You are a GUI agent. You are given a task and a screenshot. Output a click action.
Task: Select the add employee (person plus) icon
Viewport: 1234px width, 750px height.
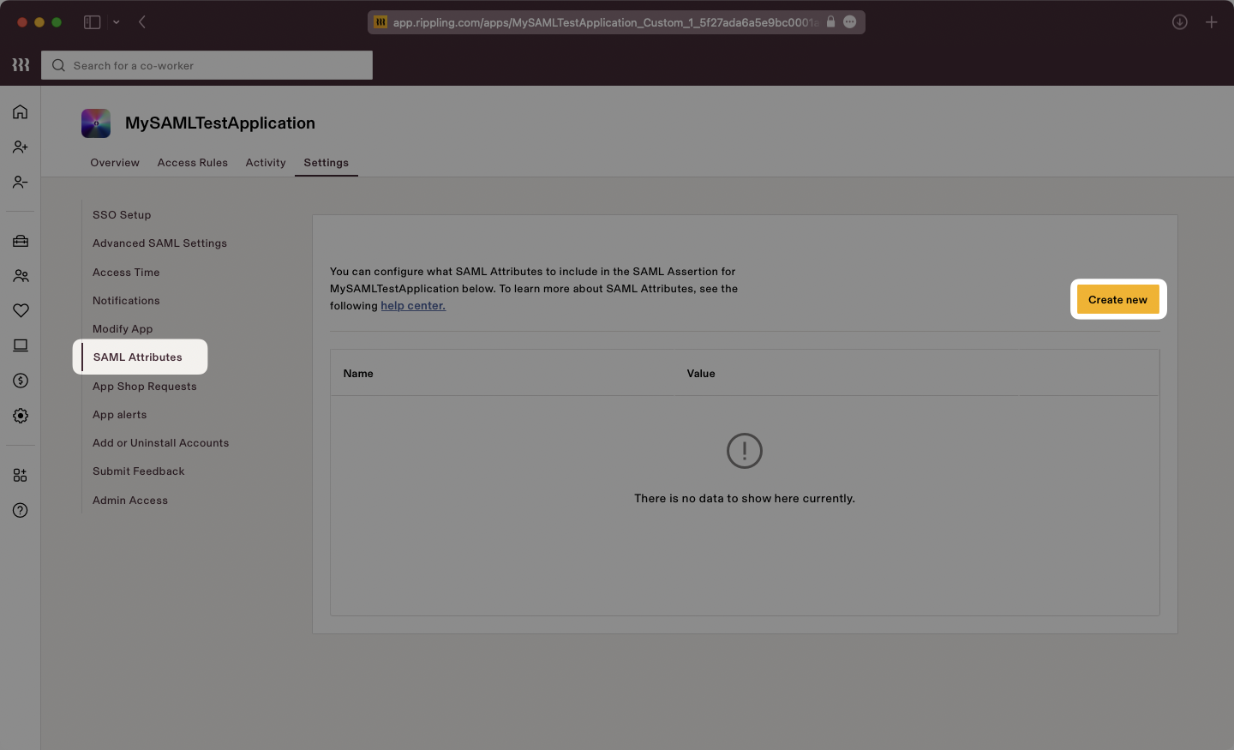tap(20, 147)
